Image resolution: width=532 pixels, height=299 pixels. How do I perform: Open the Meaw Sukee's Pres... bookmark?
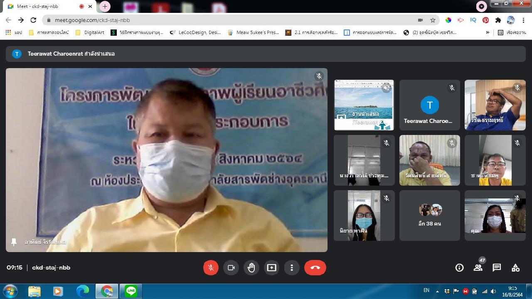pos(254,32)
